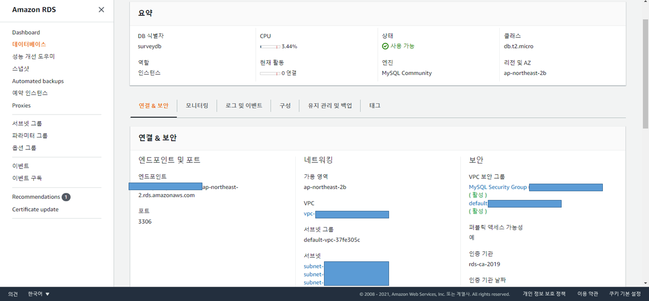Click ap-northeast-2b under 가용 영역
Image resolution: width=649 pixels, height=301 pixels.
pos(325,187)
